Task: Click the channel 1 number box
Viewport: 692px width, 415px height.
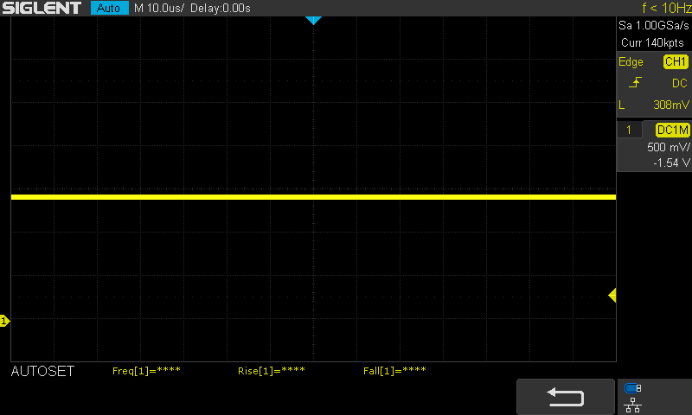Action: (629, 130)
